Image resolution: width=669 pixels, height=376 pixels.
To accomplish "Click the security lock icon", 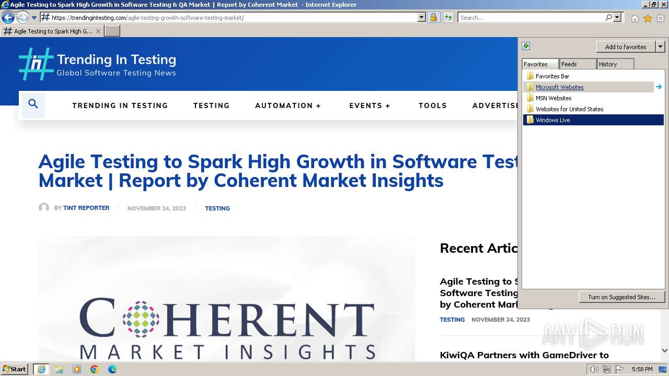I will pyautogui.click(x=433, y=18).
